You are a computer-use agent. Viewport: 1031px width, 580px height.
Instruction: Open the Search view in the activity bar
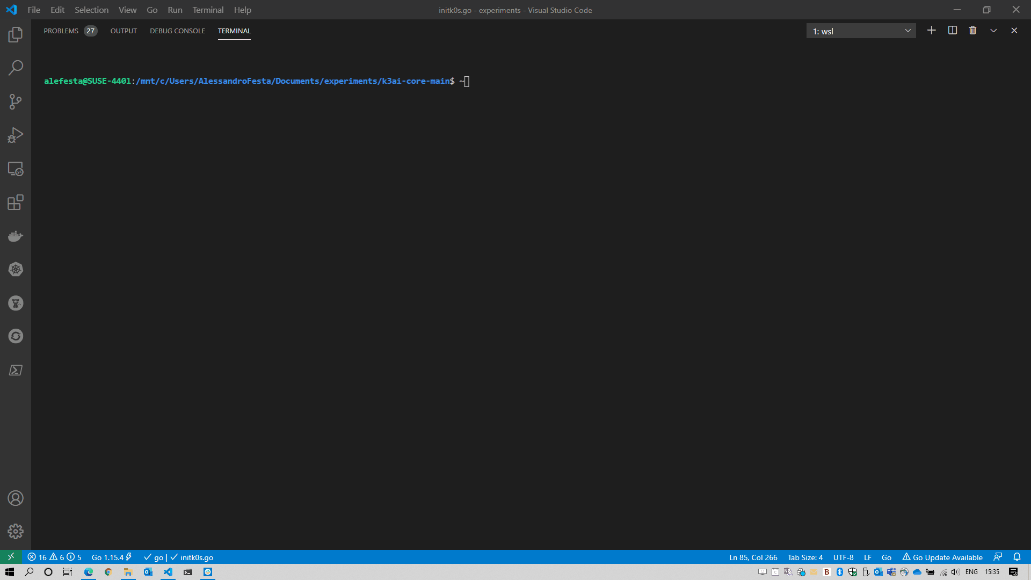tap(16, 68)
